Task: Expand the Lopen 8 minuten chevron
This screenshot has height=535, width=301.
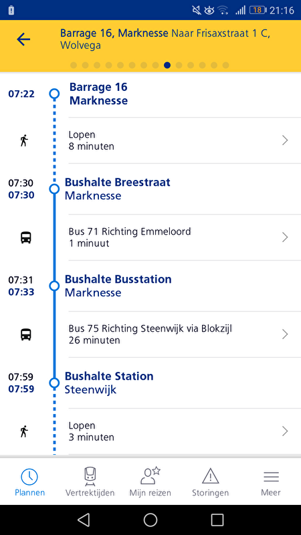Action: pyautogui.click(x=285, y=140)
